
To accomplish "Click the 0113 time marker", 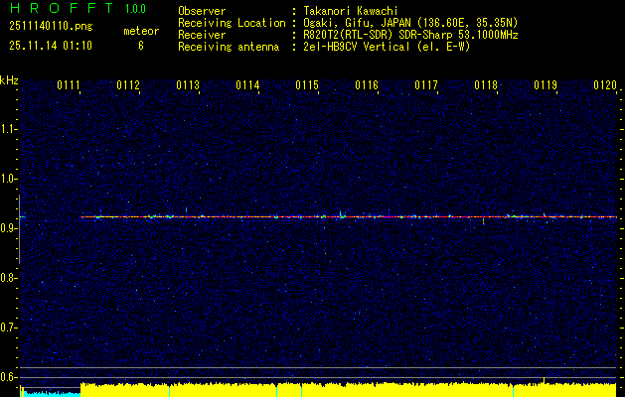I will [x=188, y=86].
